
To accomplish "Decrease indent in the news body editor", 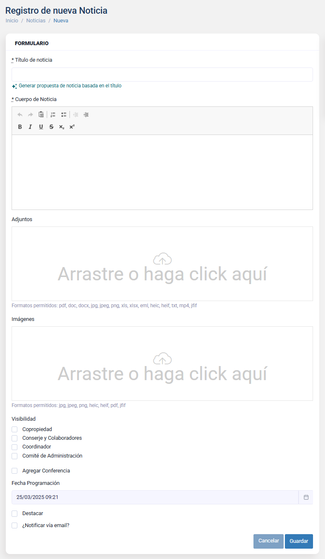I will (76, 115).
